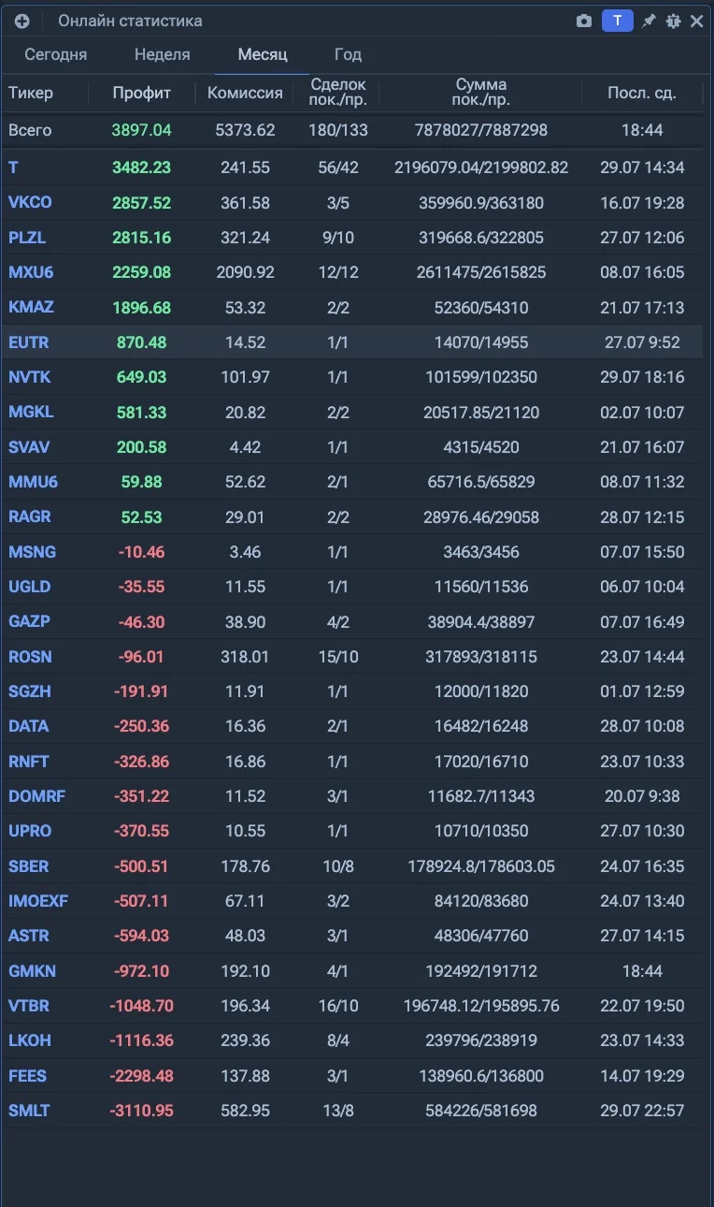
Task: Take a screenshot with the camera icon
Action: pyautogui.click(x=584, y=21)
